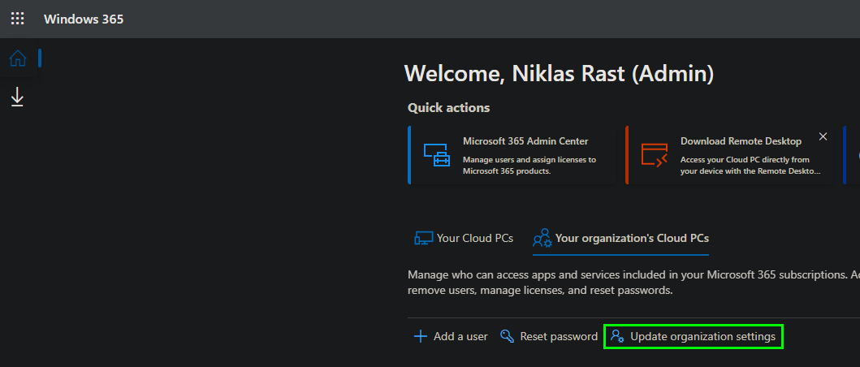The height and width of the screenshot is (367, 860).
Task: Click the user-gear icon for organization settings
Action: (x=617, y=336)
